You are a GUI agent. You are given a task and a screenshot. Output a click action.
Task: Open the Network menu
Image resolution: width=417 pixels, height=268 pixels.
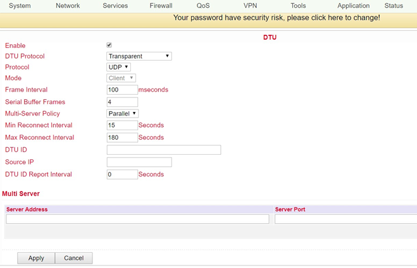[x=68, y=6]
